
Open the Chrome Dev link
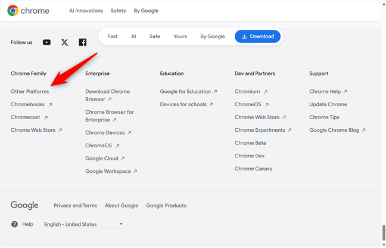click(250, 156)
